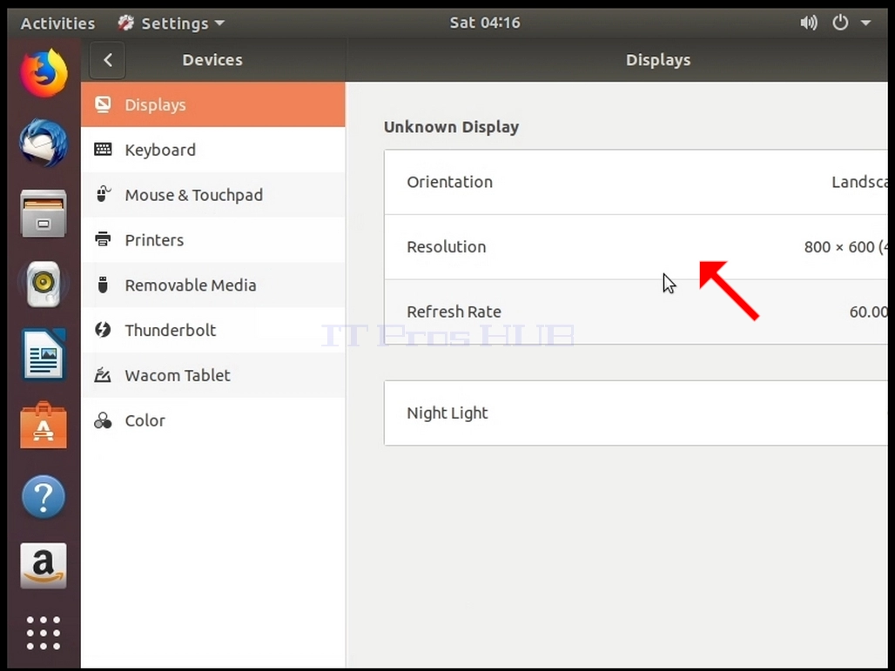This screenshot has height=671, width=895.
Task: Click the Keyboard icon in the sidebar
Action: (103, 150)
